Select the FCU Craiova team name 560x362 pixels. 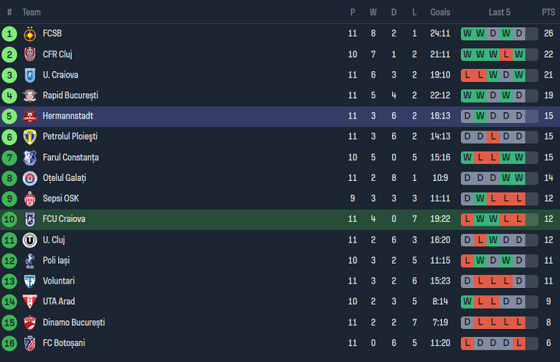point(64,219)
